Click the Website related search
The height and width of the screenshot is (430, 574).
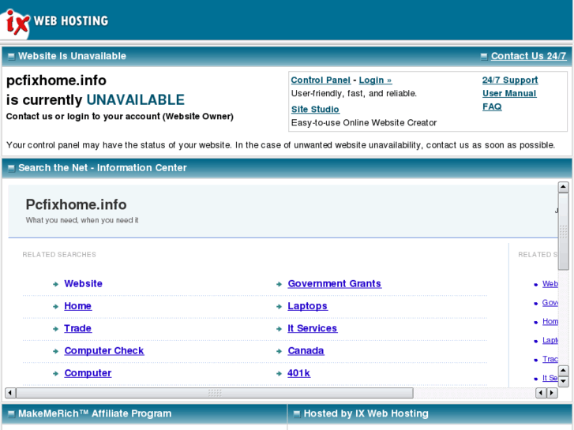point(84,283)
